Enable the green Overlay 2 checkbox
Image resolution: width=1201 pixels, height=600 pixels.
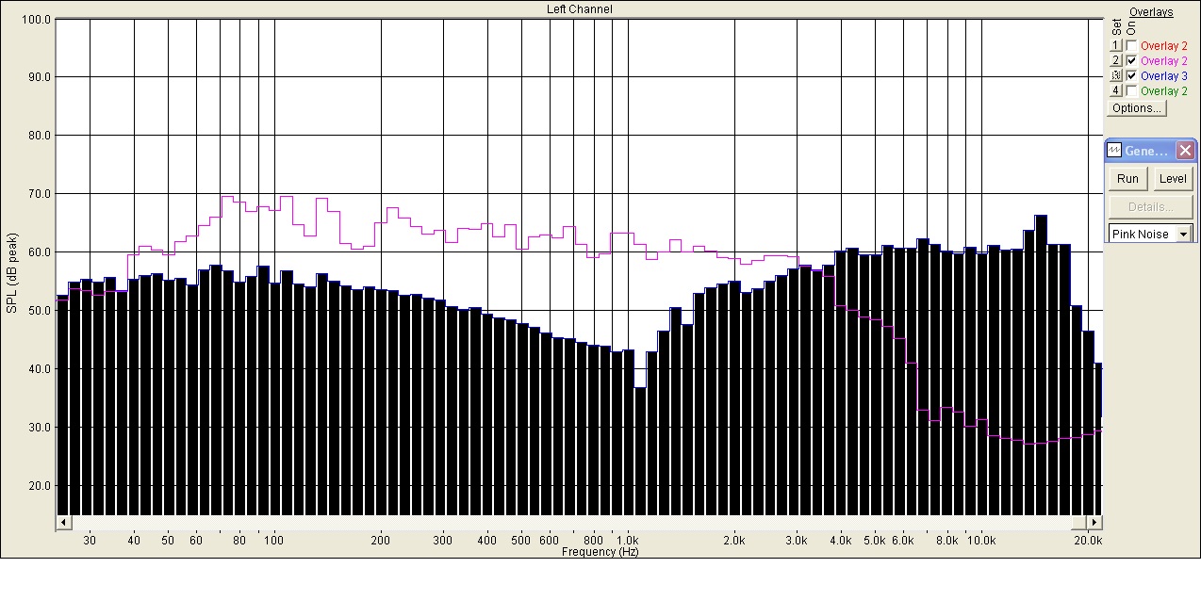tap(1131, 90)
